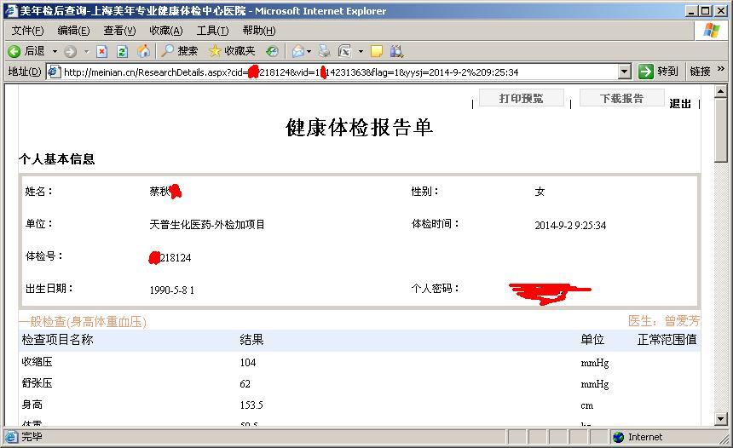Viewport: 733px width, 448px height.
Task: Click the 完毕 status bar text
Action: tap(32, 437)
